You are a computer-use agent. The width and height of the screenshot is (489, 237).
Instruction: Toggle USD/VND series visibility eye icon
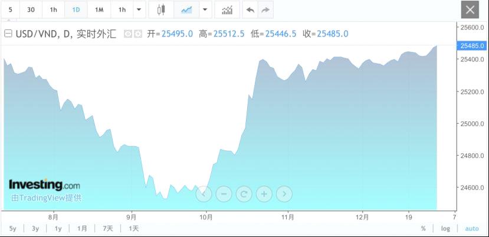click(x=128, y=34)
